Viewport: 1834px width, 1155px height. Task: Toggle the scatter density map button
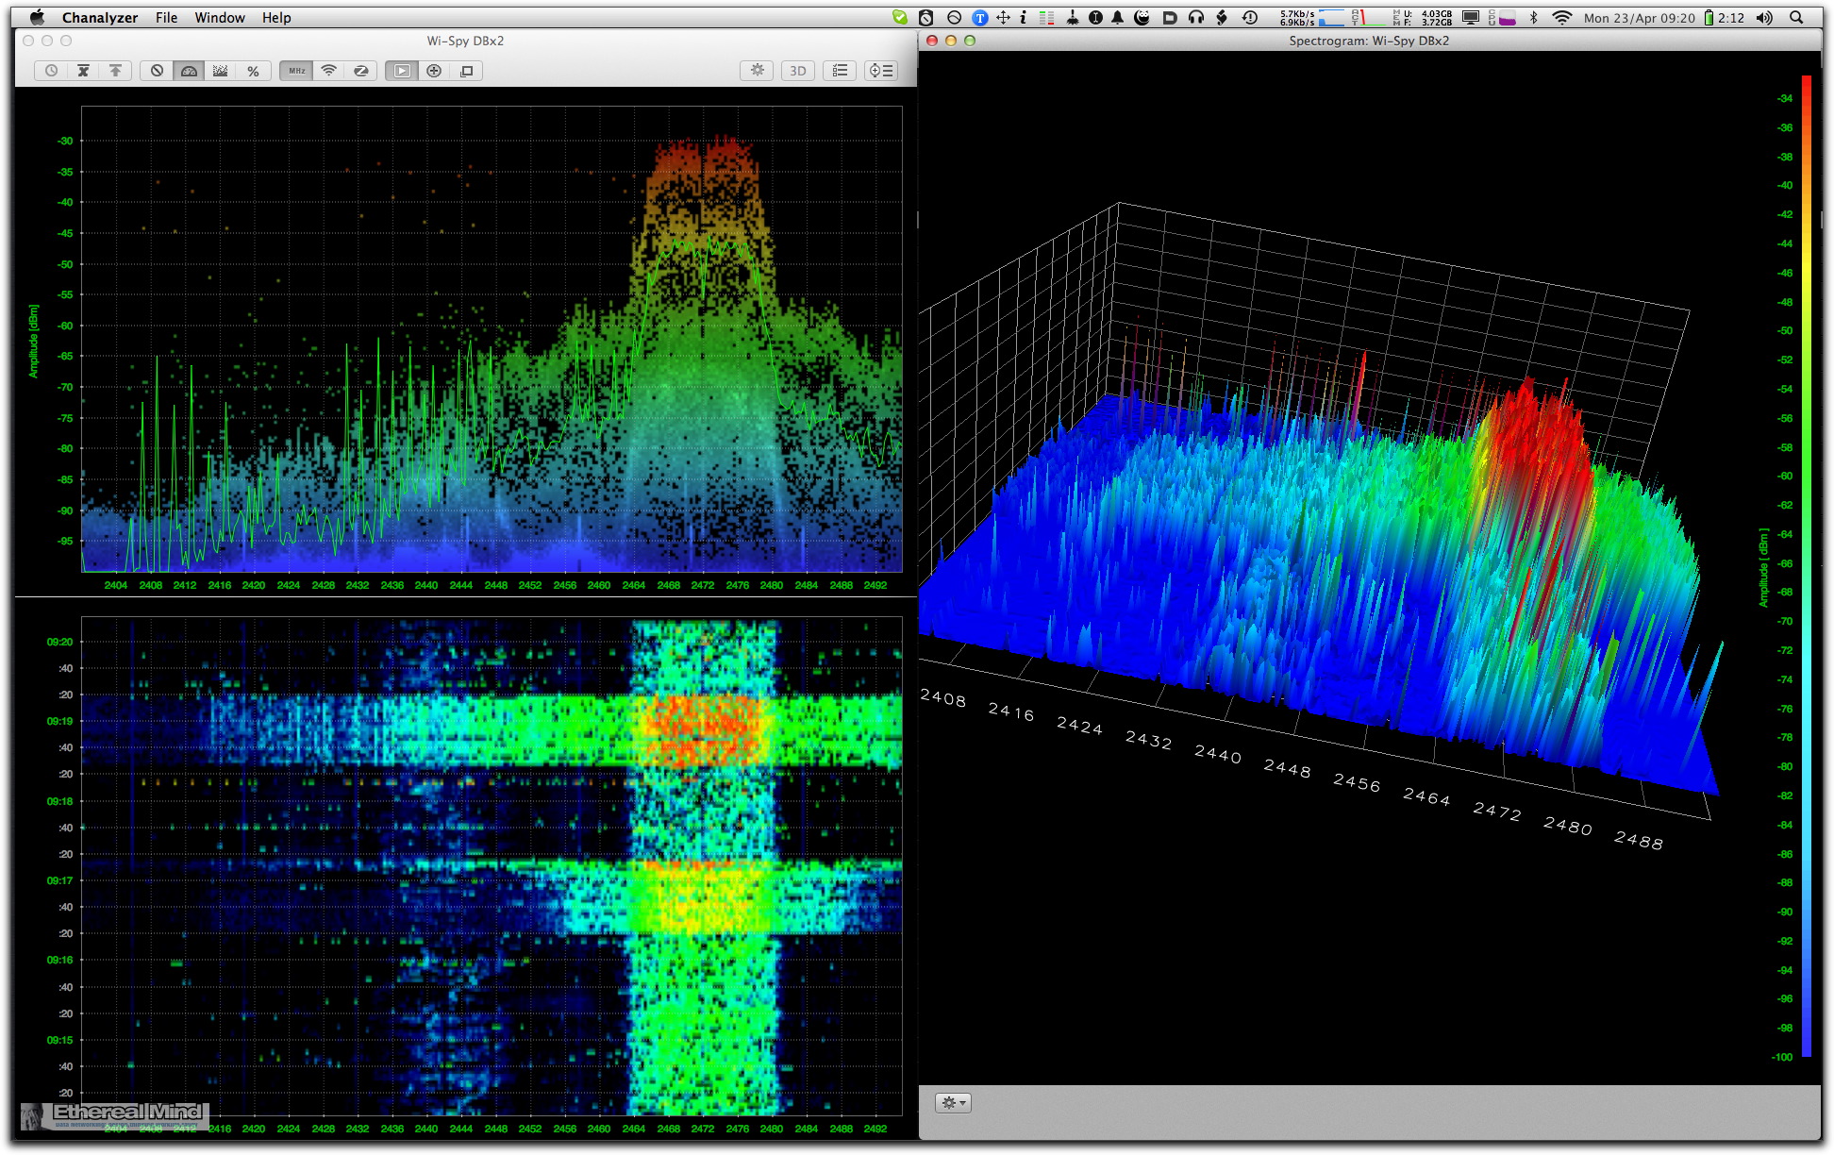click(221, 71)
